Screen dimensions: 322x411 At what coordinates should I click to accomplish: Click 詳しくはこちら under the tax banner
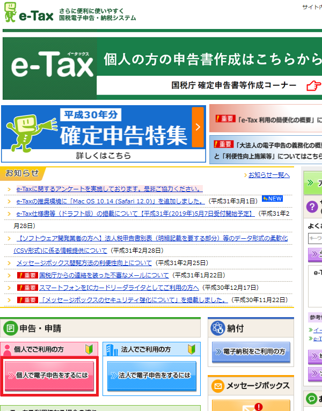[x=104, y=156]
